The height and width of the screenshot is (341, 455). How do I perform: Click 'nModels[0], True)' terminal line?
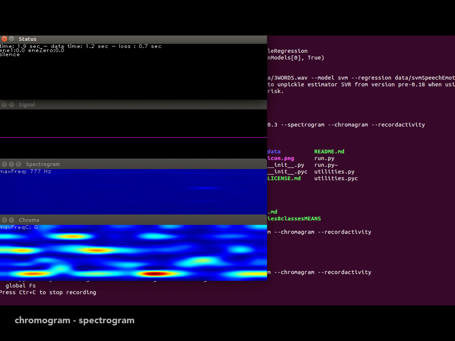[x=295, y=58]
